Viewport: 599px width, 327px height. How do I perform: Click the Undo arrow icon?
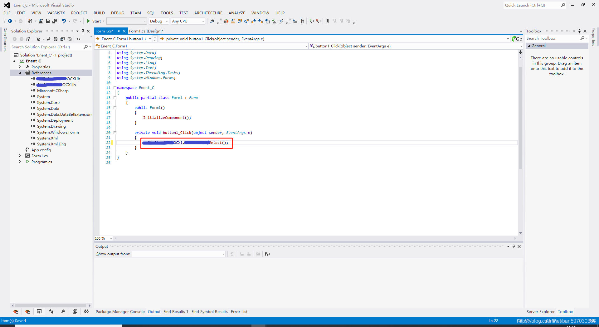click(x=64, y=21)
